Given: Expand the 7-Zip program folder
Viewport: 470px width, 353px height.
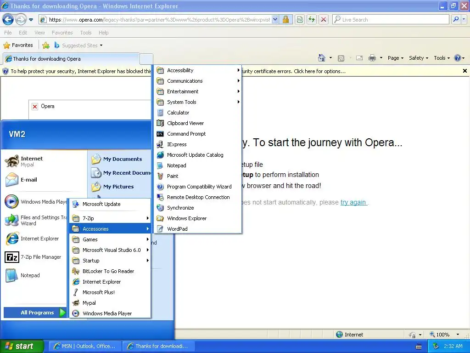Looking at the screenshot, I should 110,218.
